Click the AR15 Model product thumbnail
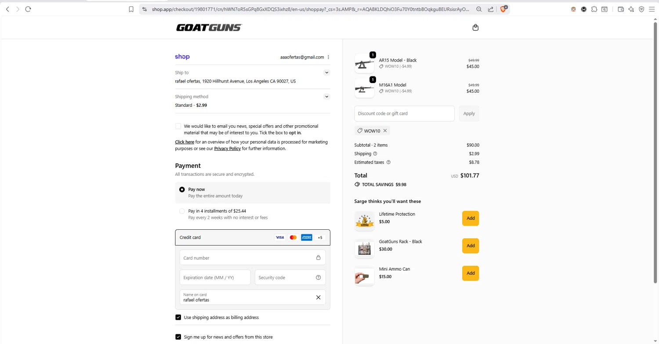This screenshot has height=344, width=659. tap(364, 64)
